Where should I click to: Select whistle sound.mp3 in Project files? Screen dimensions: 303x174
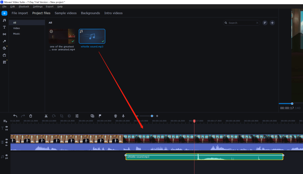coord(92,36)
